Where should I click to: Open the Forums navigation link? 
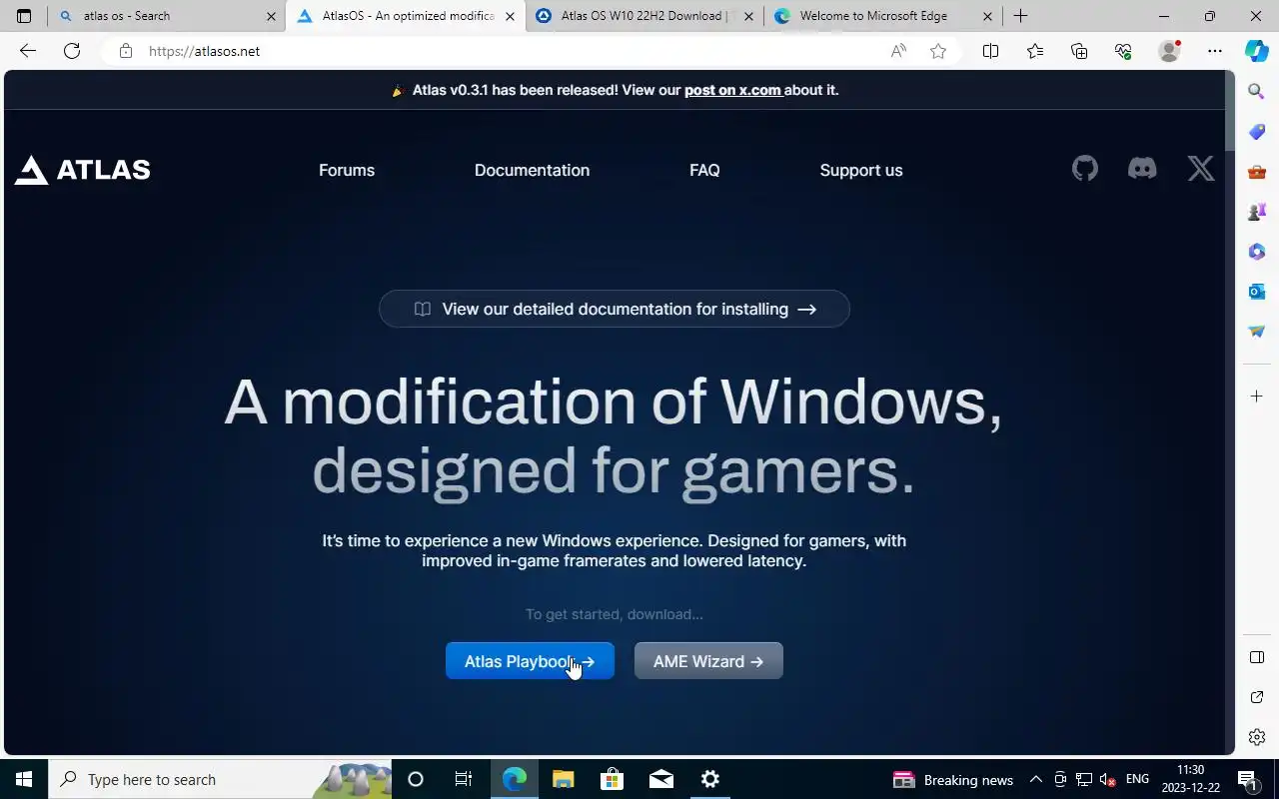pos(347,170)
